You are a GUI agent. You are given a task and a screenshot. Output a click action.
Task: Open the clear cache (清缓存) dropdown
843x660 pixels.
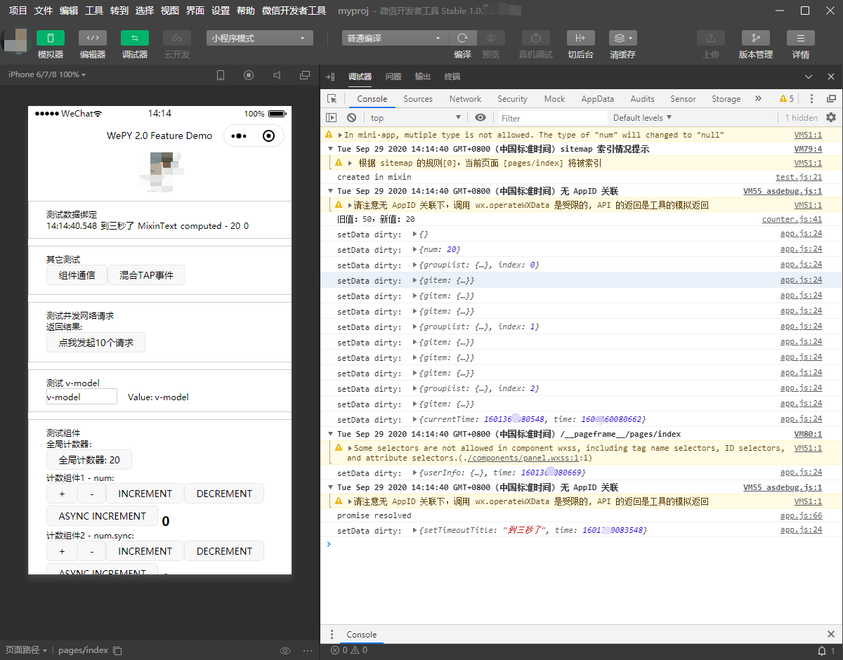click(622, 38)
